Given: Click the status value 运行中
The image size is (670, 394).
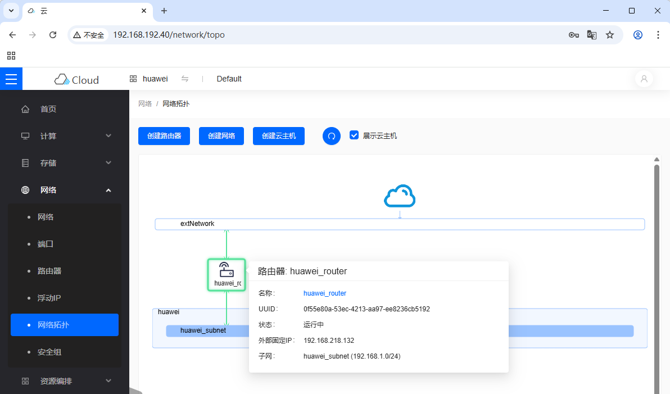Looking at the screenshot, I should pos(313,325).
